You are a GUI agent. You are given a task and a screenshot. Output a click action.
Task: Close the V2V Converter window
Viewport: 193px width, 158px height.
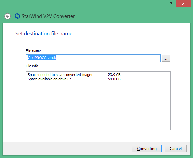coord(183,4)
